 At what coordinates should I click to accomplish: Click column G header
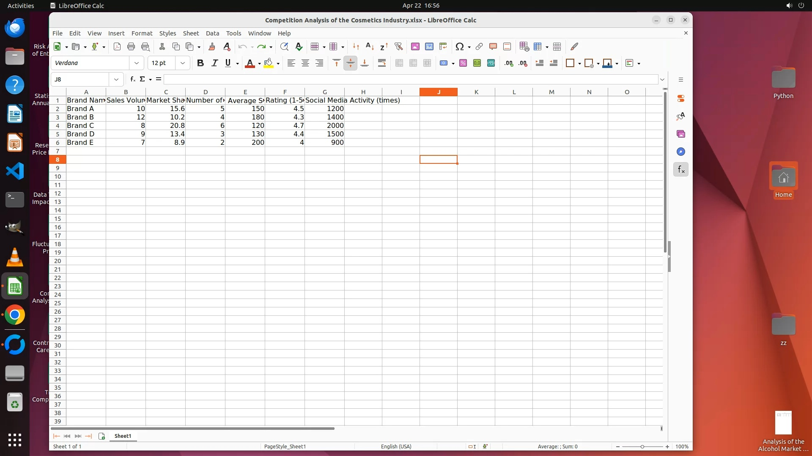[x=324, y=92]
